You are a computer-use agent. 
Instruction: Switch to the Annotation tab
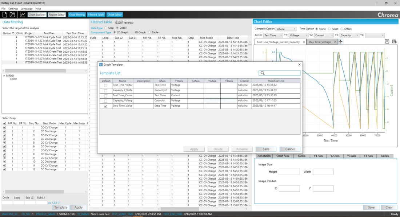point(264,156)
